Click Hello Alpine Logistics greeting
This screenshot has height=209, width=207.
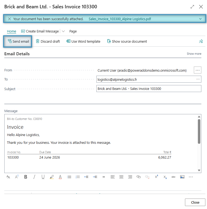click(23, 135)
